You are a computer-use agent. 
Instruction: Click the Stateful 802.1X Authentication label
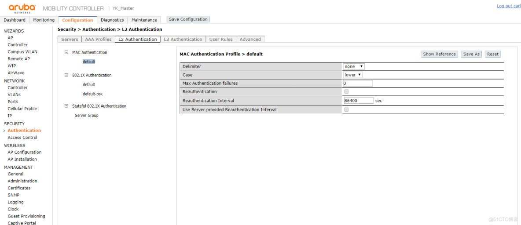(99, 106)
